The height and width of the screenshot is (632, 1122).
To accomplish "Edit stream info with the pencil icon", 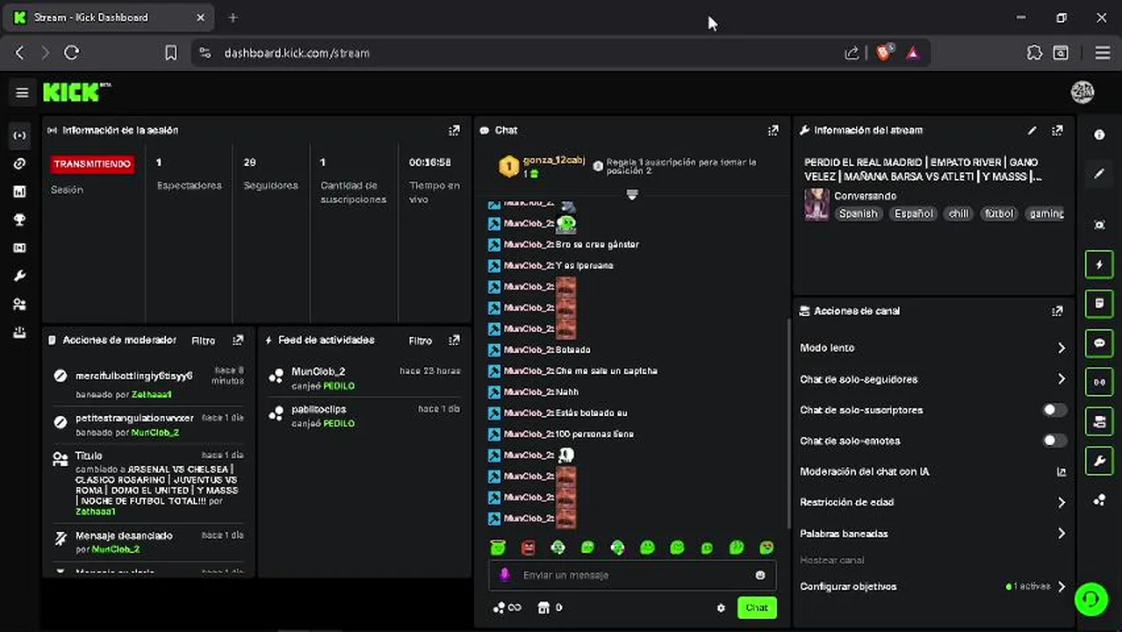I will (x=1032, y=130).
